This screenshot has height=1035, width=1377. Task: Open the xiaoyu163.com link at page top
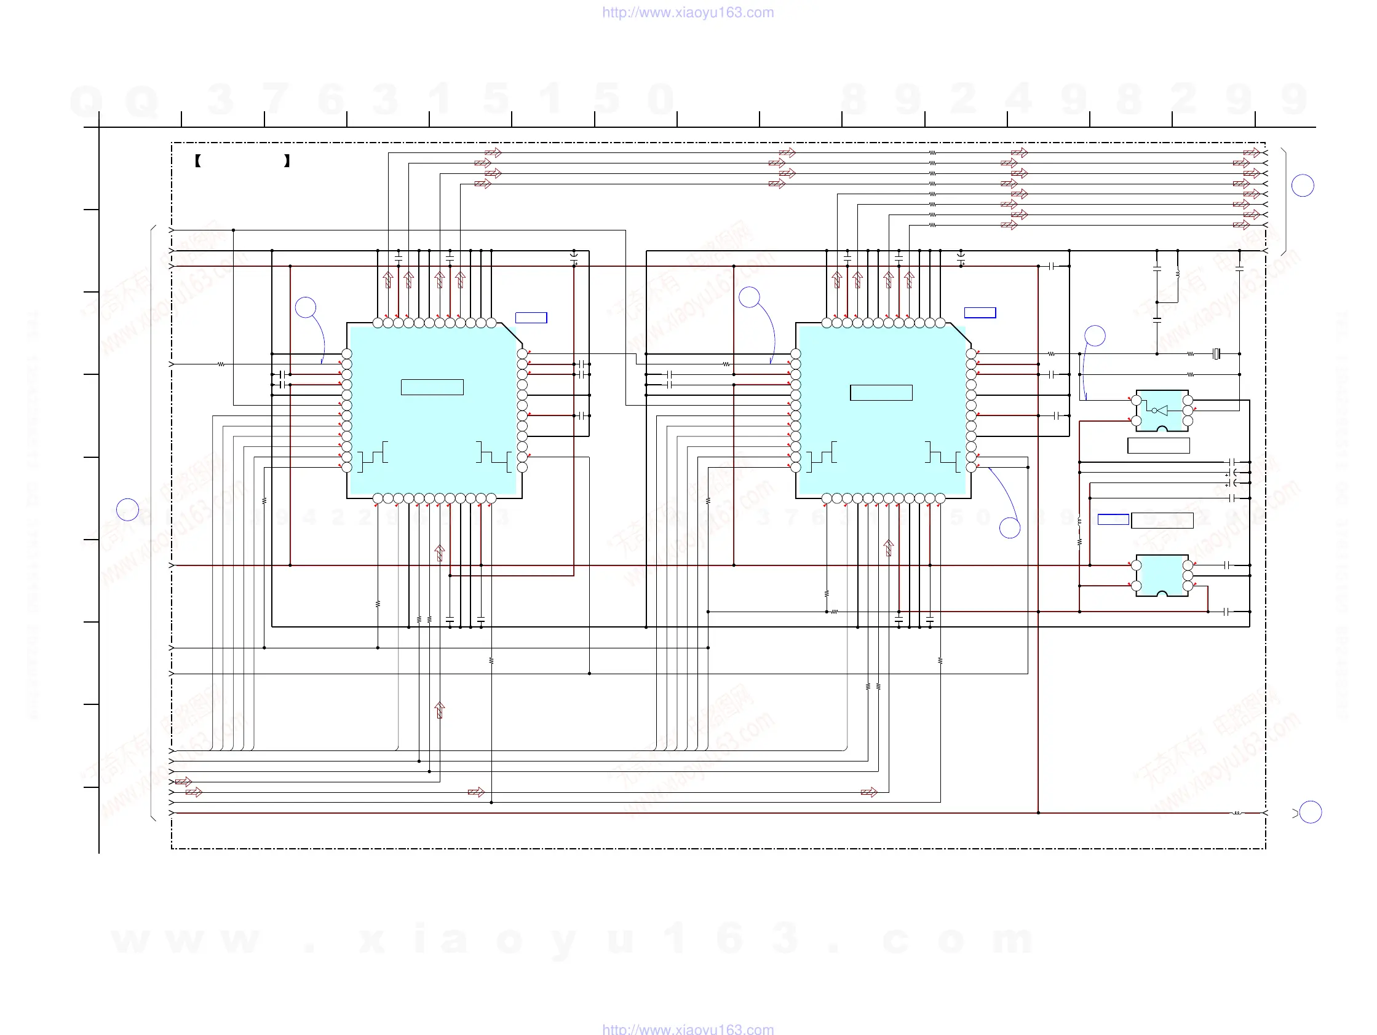coord(688,12)
